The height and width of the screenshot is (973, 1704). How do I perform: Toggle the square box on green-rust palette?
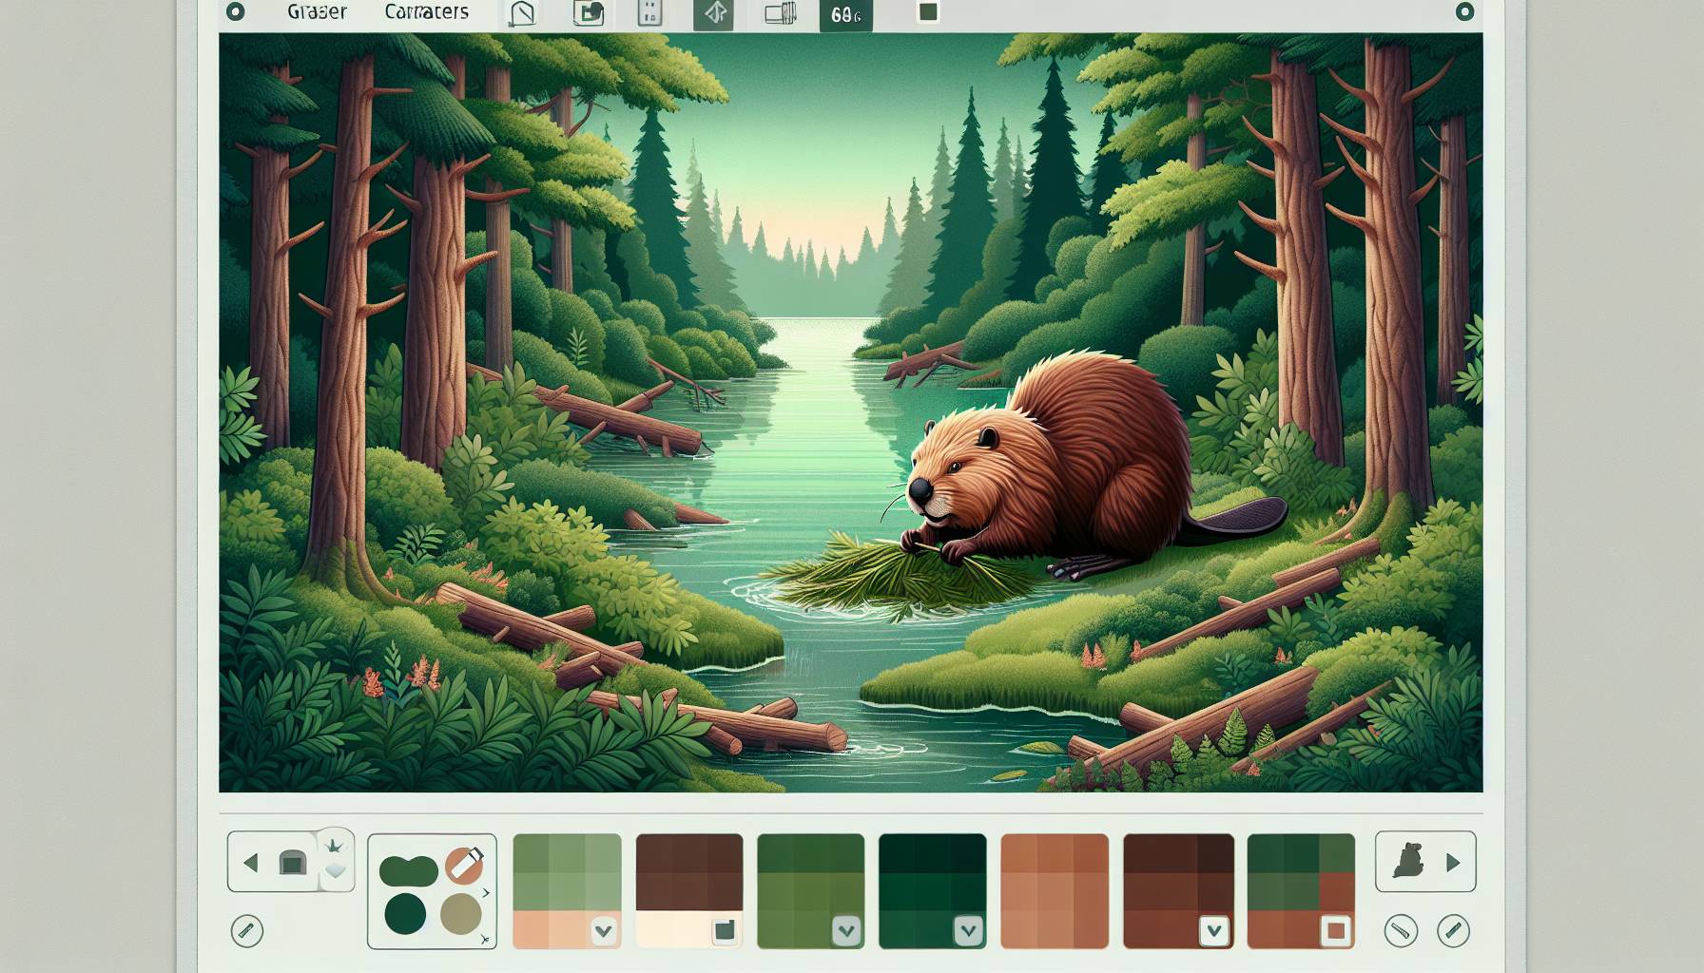click(1335, 931)
